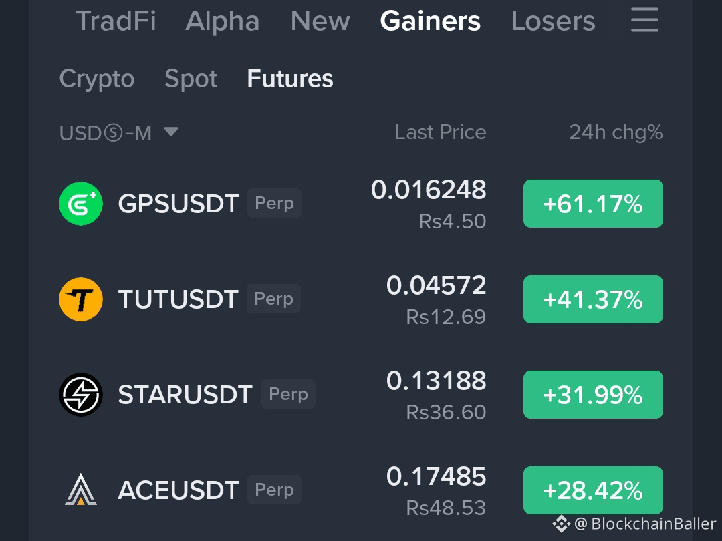Toggle the +31.99% change badge for STARUSDT
Image resolution: width=722 pixels, height=541 pixels.
(x=593, y=395)
